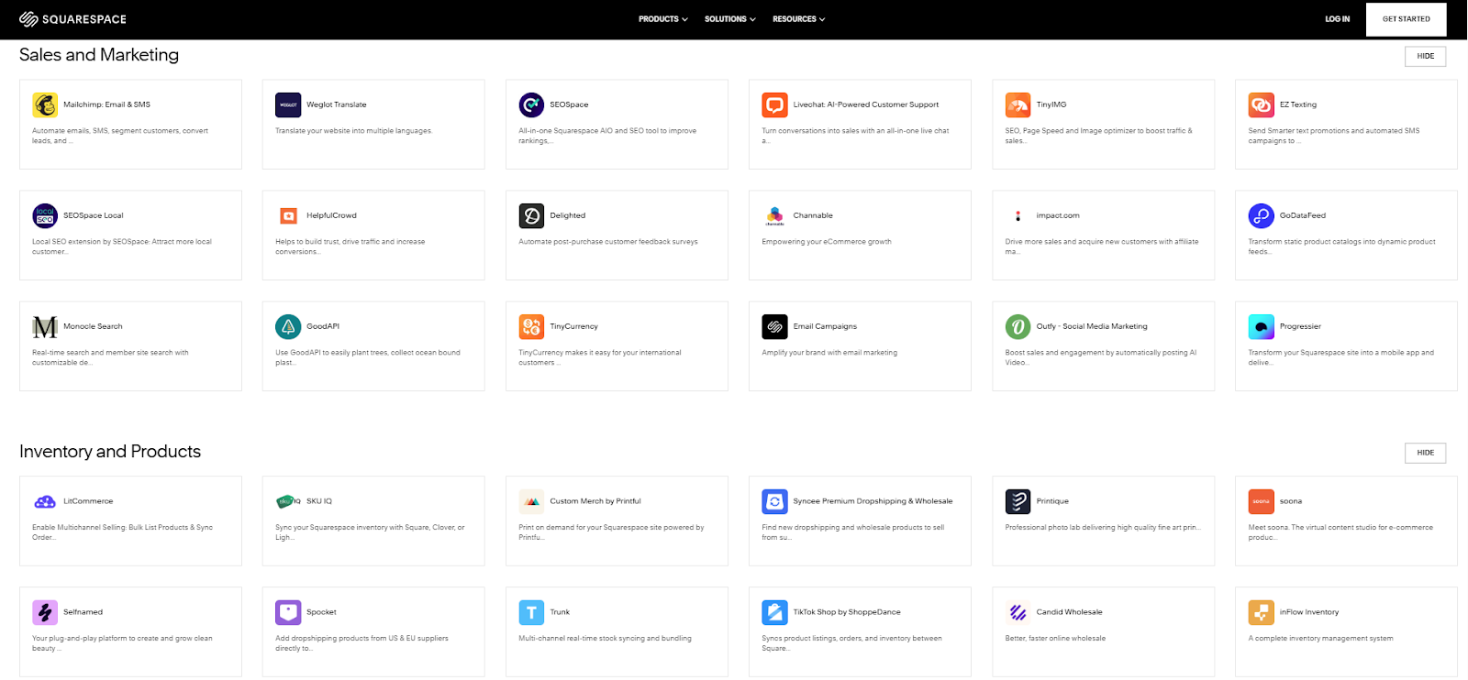Click the Trunk app icon

(531, 613)
